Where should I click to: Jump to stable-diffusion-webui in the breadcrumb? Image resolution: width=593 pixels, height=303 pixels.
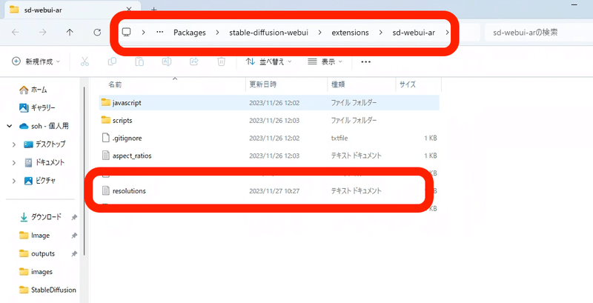[x=268, y=33]
